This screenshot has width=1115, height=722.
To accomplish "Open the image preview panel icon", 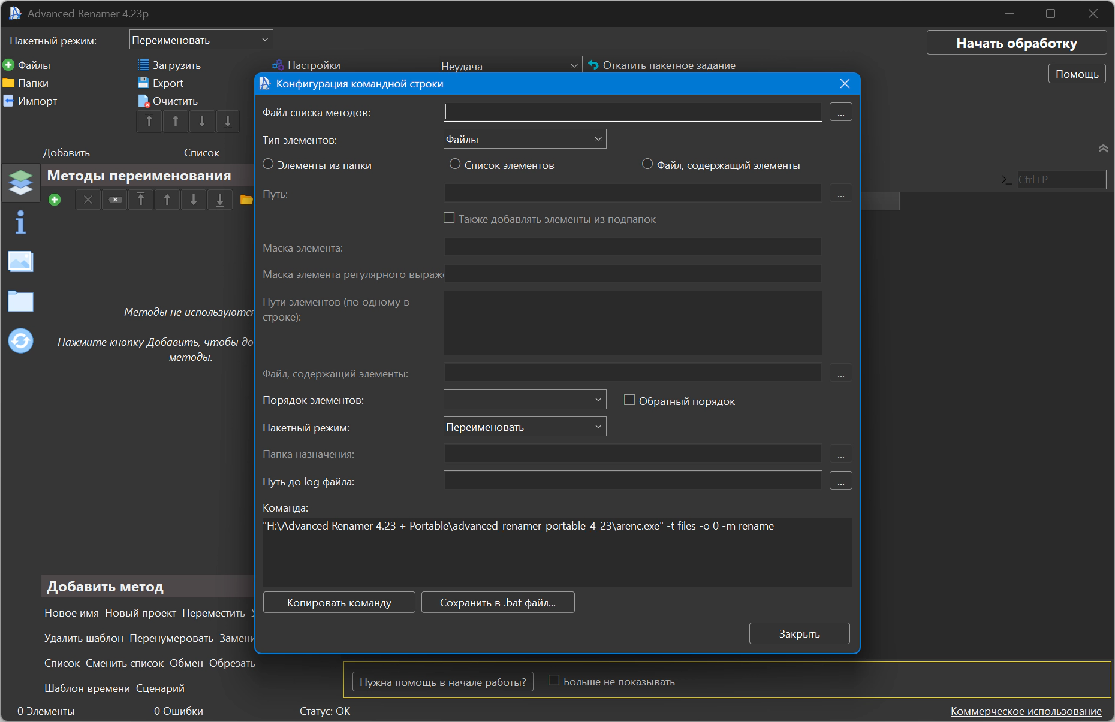I will pos(20,261).
